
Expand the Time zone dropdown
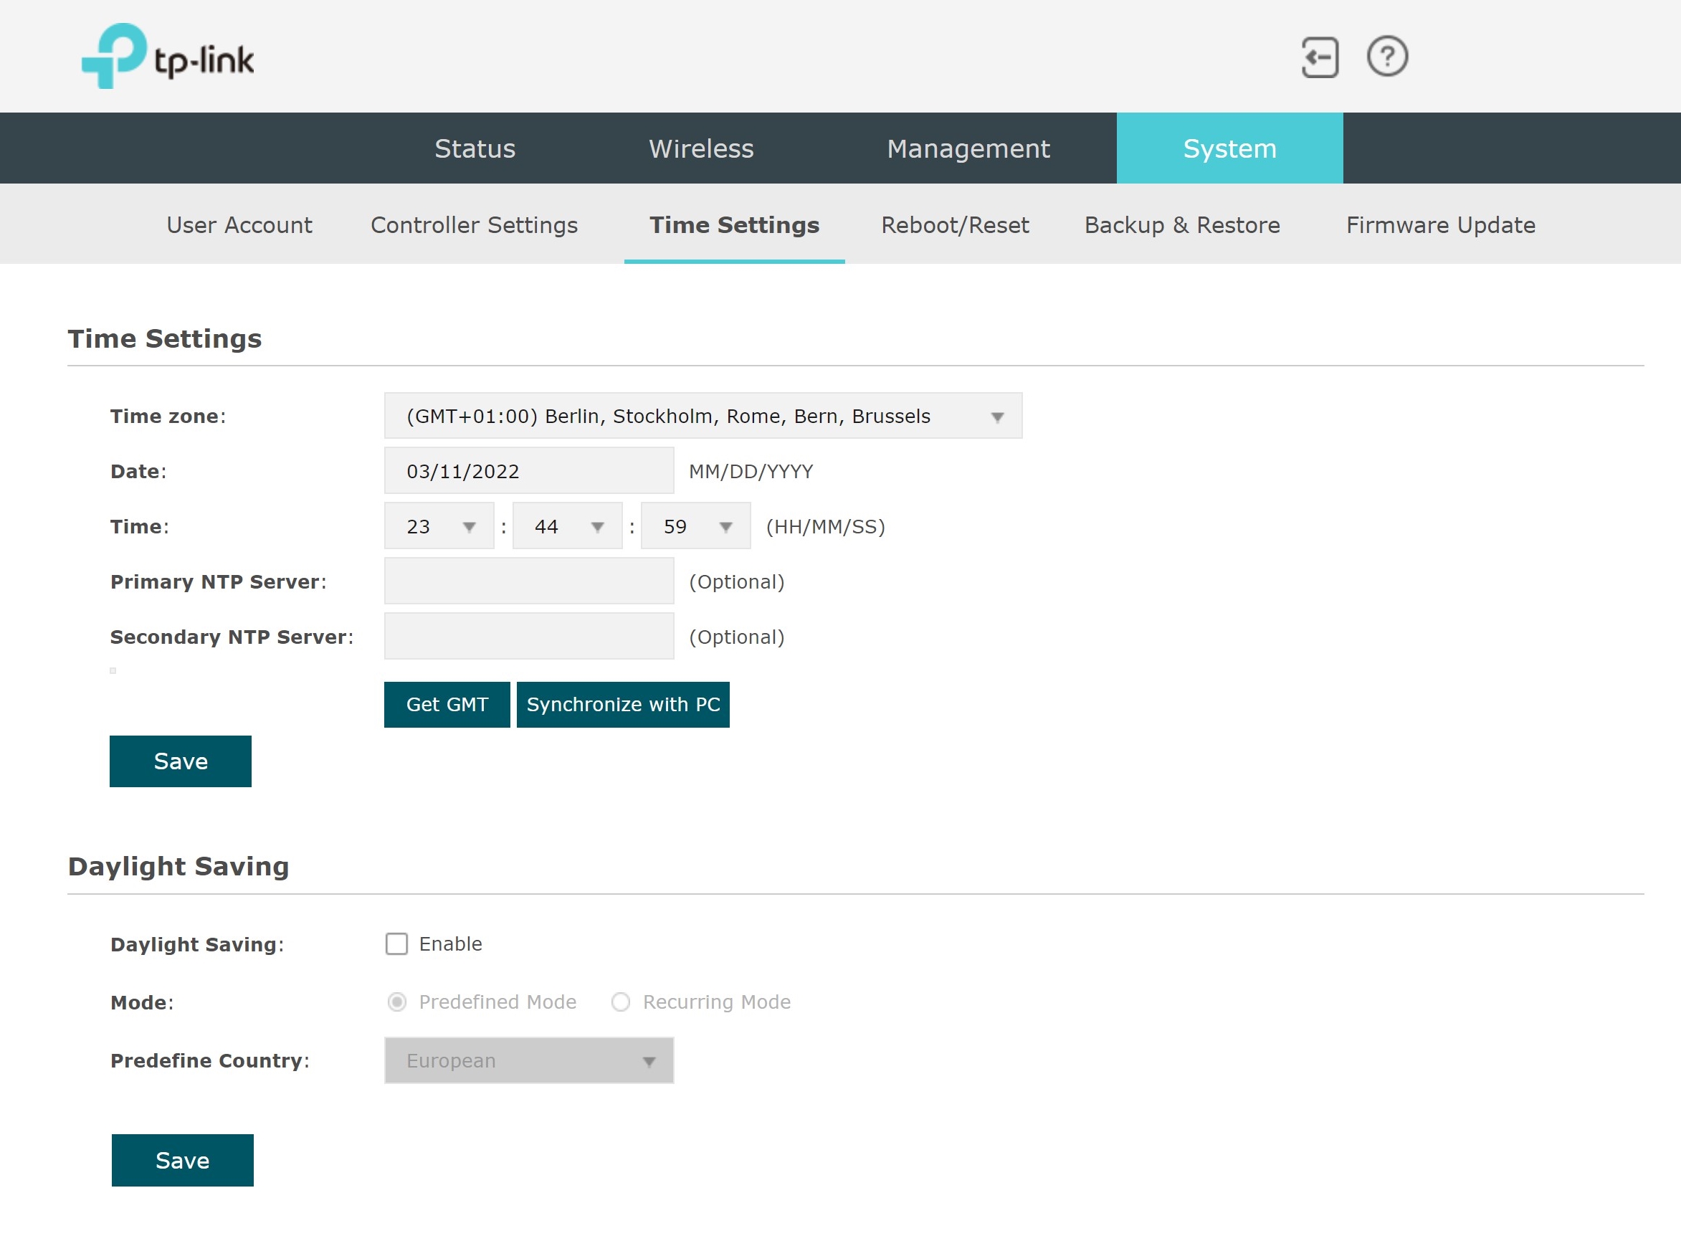coord(703,416)
